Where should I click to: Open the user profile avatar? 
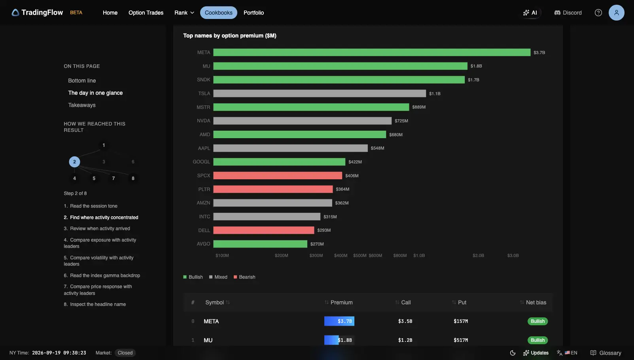click(x=616, y=13)
